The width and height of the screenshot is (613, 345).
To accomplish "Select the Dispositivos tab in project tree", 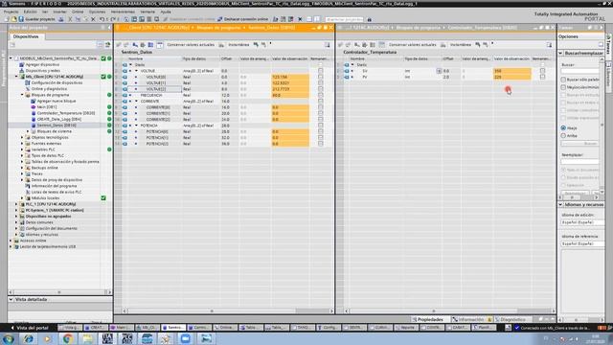I will [26, 36].
